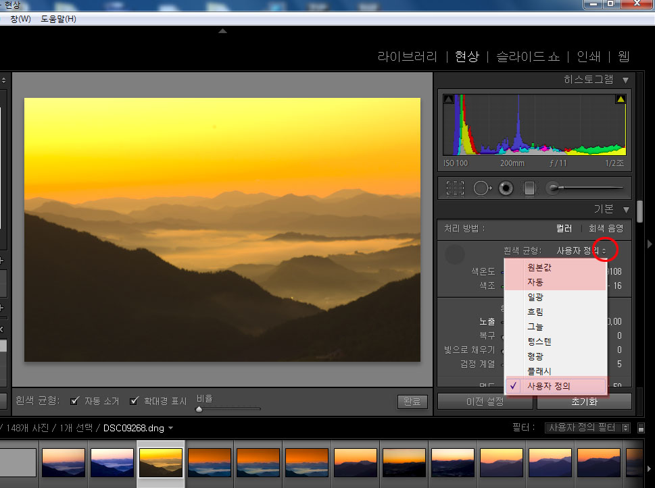The width and height of the screenshot is (655, 488).
Task: Toggle the 확대경 표시 checkbox
Action: coord(134,401)
